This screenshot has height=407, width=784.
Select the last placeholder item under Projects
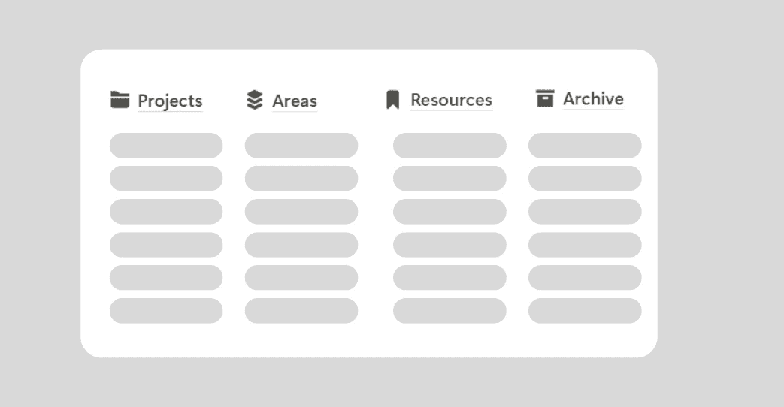(166, 311)
